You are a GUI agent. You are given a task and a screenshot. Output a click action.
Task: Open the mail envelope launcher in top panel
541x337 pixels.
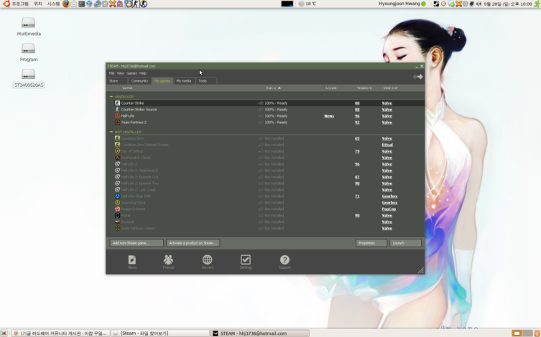[x=74, y=4]
